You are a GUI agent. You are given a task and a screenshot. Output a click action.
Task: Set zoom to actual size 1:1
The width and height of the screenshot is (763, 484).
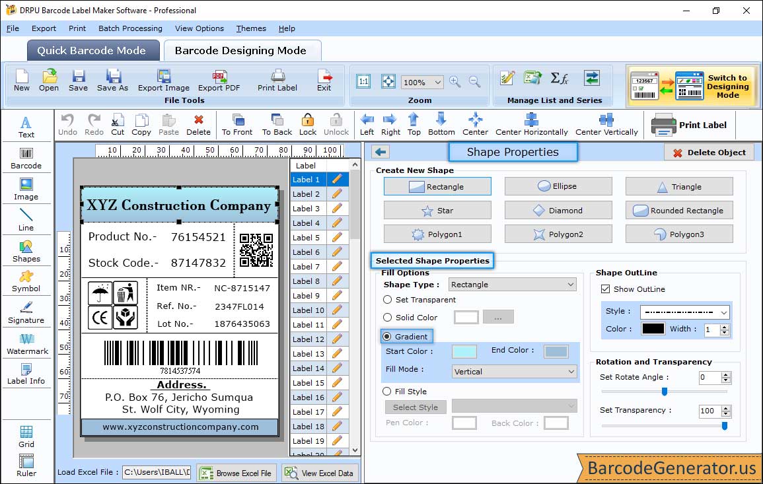coord(363,81)
